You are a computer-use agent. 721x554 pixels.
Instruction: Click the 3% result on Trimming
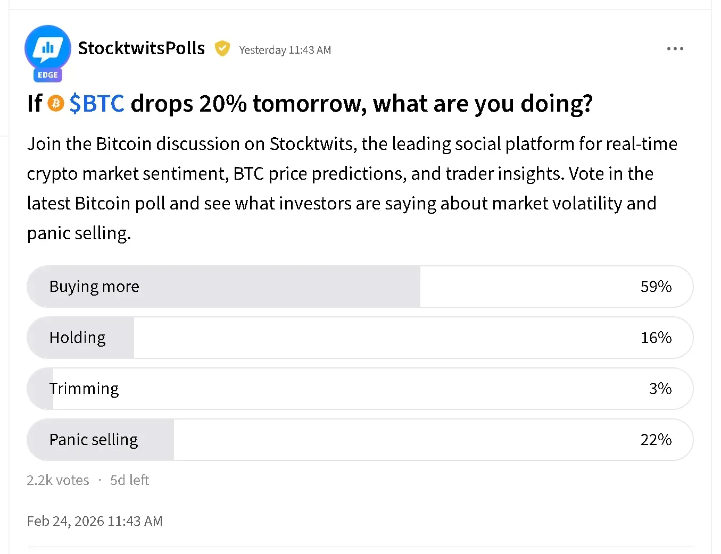[660, 389]
